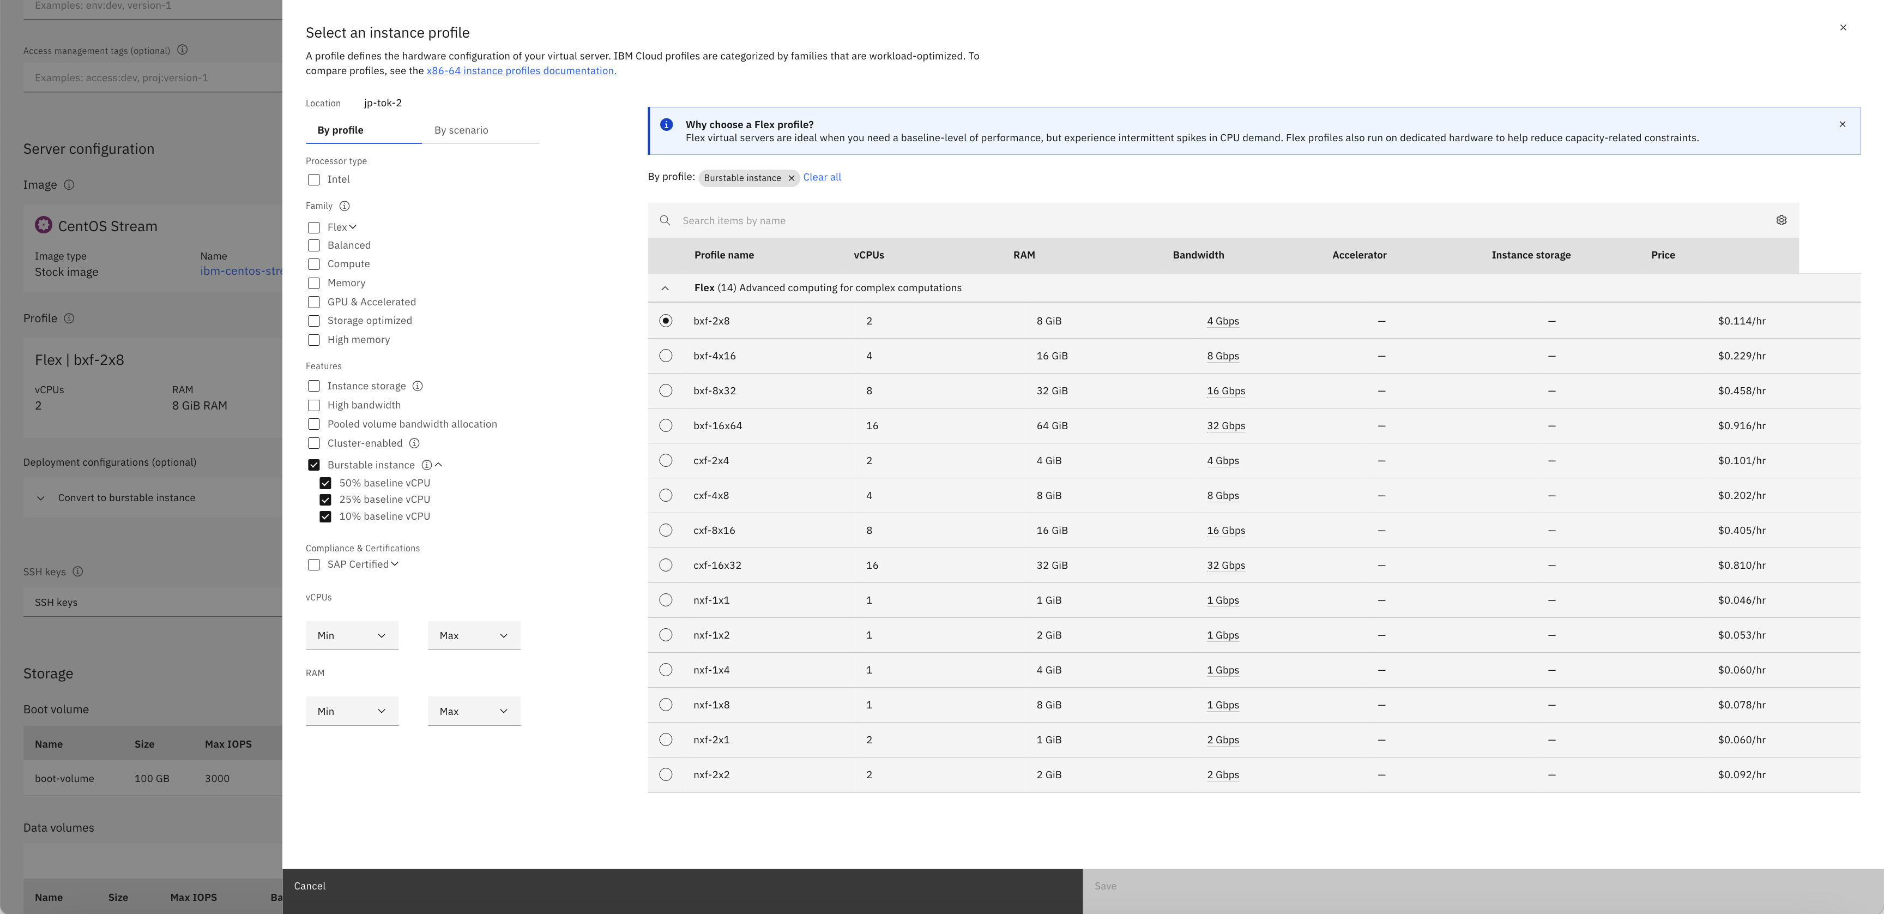Select the By profile tab
1884x914 pixels.
(340, 130)
